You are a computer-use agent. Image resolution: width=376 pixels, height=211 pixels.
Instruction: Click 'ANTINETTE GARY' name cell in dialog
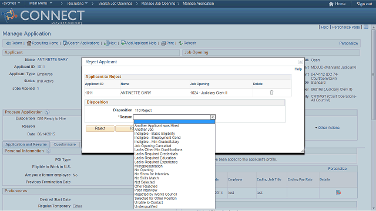(136, 93)
